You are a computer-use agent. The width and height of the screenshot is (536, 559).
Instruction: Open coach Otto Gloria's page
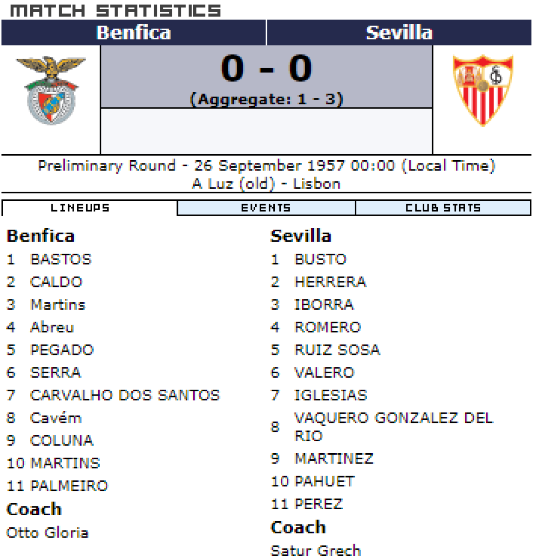coord(47,532)
